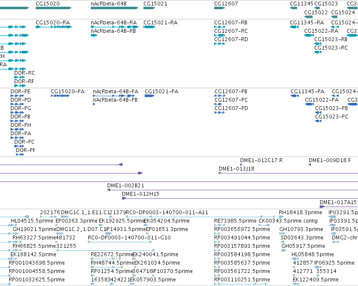Screen dimensions: 358x286
Task: Select EST HL04515.5prime
Action: (32, 221)
